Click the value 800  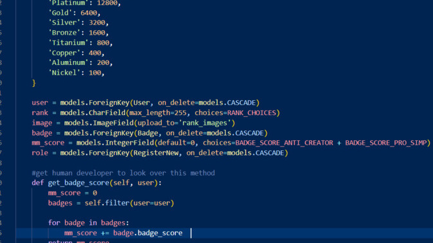click(x=103, y=42)
